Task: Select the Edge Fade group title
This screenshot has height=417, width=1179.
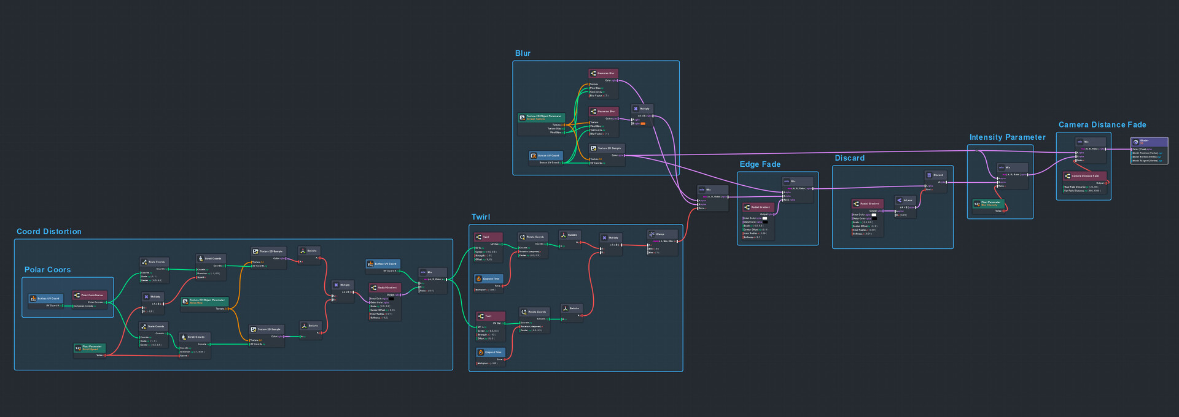Action: [x=760, y=164]
